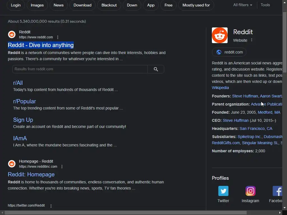
Task: Open three-dot menu next to www.reddit.com
Action: coord(58,37)
